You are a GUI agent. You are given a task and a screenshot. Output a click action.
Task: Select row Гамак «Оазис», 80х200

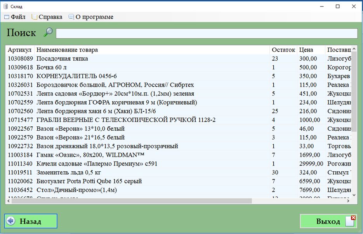[178, 155]
